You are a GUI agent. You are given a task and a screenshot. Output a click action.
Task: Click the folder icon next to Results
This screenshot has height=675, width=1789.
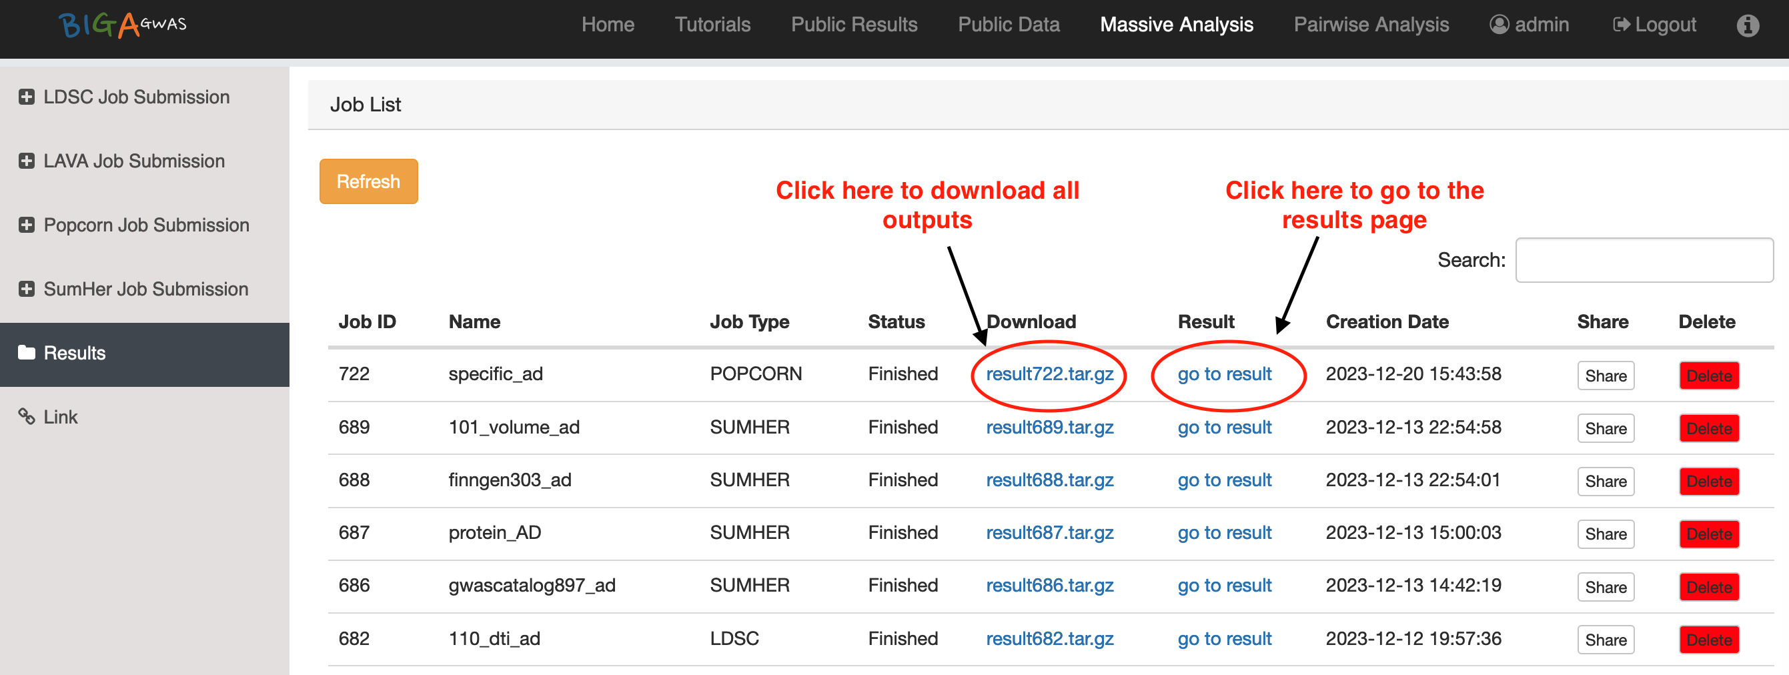27,353
